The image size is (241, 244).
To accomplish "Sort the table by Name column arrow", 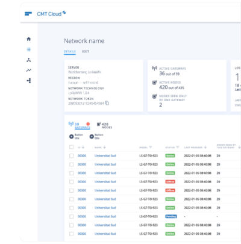I will click(104, 148).
